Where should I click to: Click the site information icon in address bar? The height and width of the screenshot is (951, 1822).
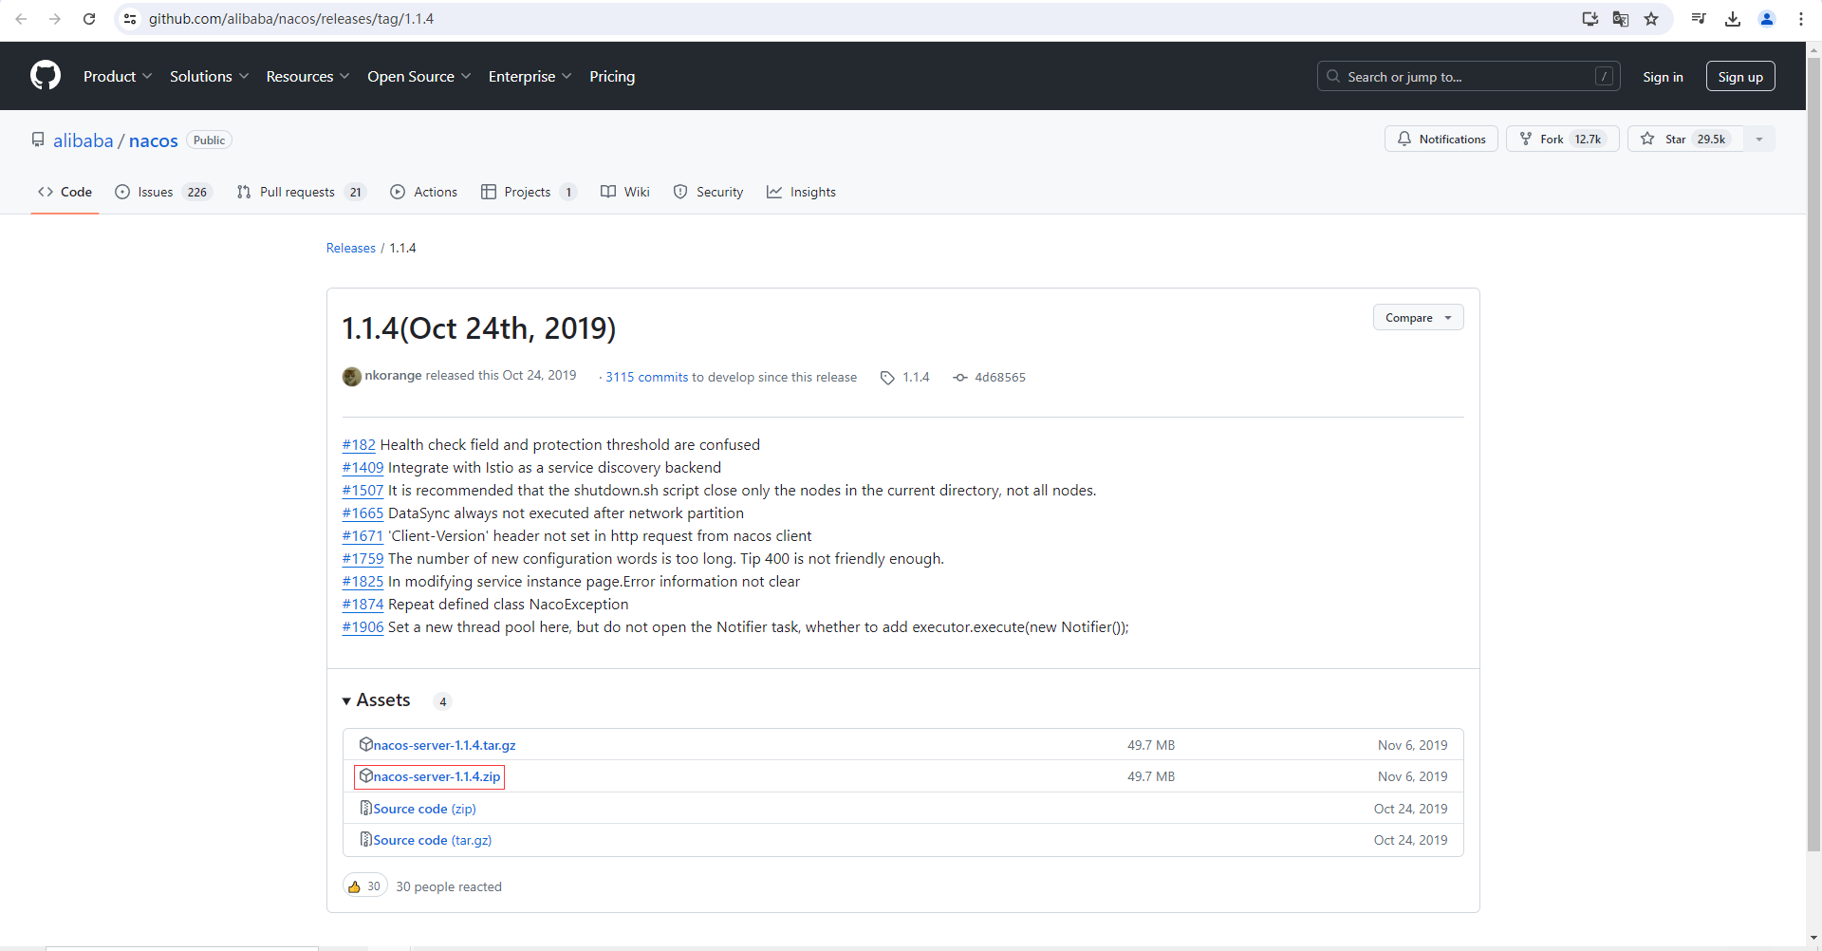(130, 19)
